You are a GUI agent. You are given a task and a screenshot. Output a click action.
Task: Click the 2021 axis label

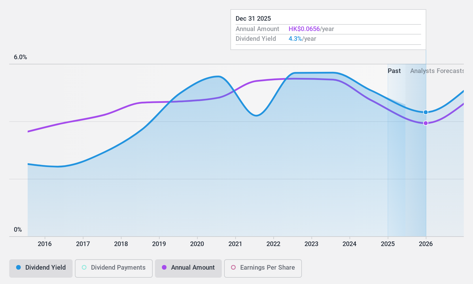pyautogui.click(x=235, y=244)
